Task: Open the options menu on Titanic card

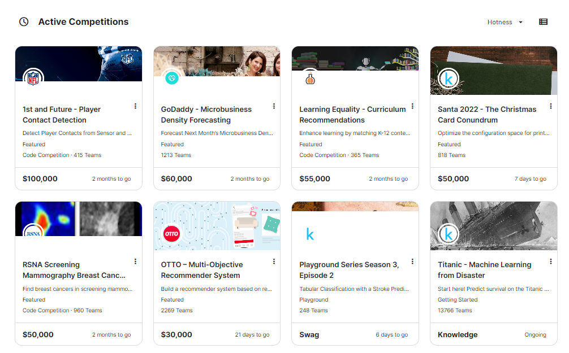Action: (550, 262)
